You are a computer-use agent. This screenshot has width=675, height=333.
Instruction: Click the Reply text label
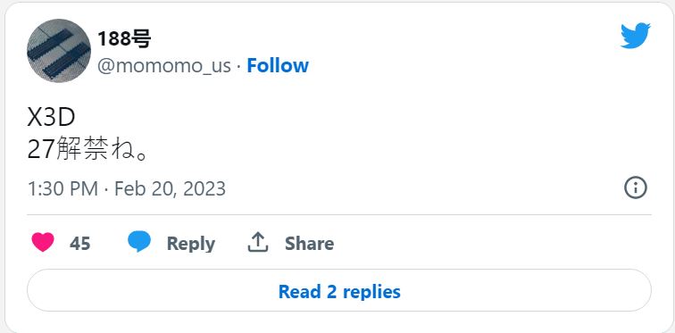pyautogui.click(x=191, y=244)
